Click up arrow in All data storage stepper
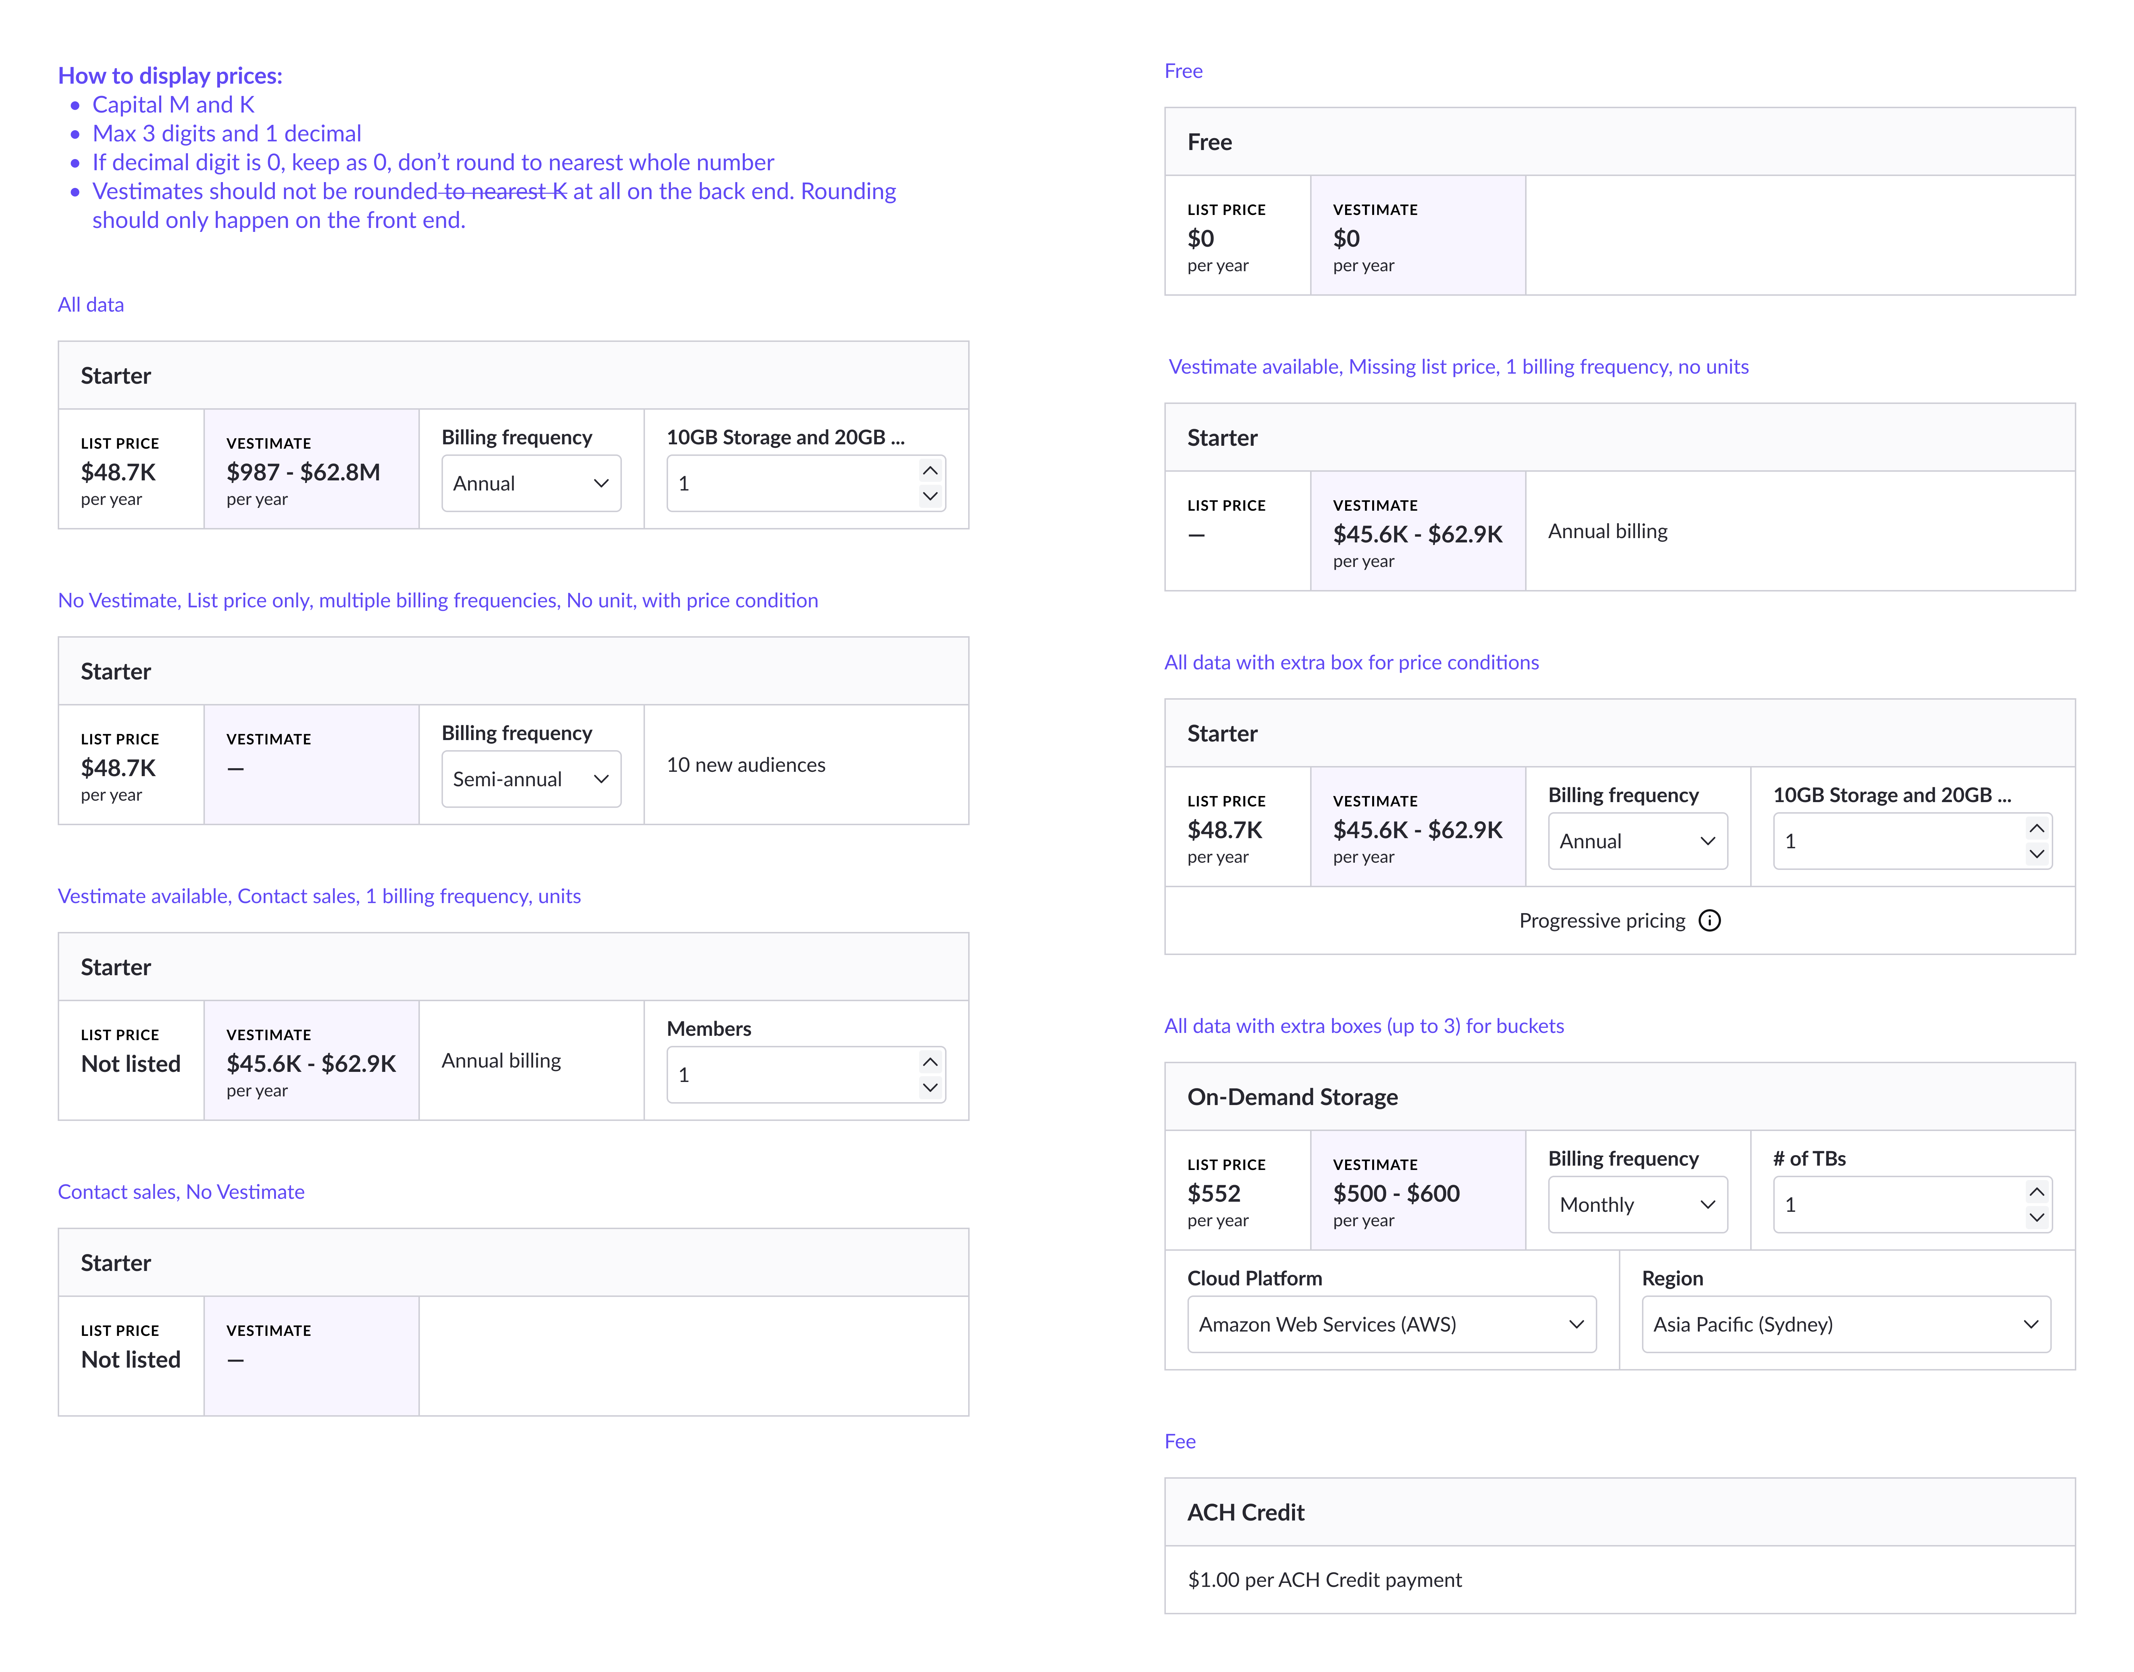The width and height of the screenshot is (2134, 1672). 930,471
